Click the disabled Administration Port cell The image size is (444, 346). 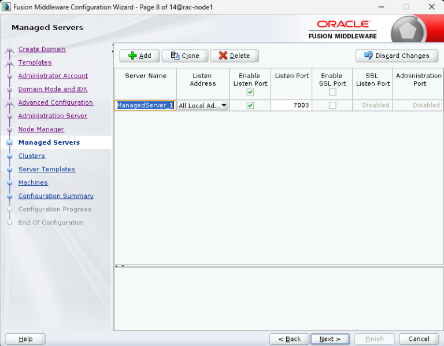(x=418, y=105)
